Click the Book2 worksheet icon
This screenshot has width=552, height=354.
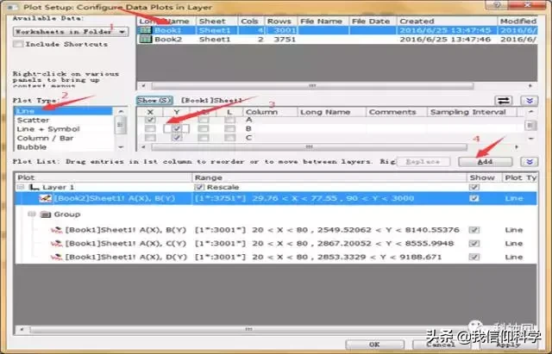point(145,40)
